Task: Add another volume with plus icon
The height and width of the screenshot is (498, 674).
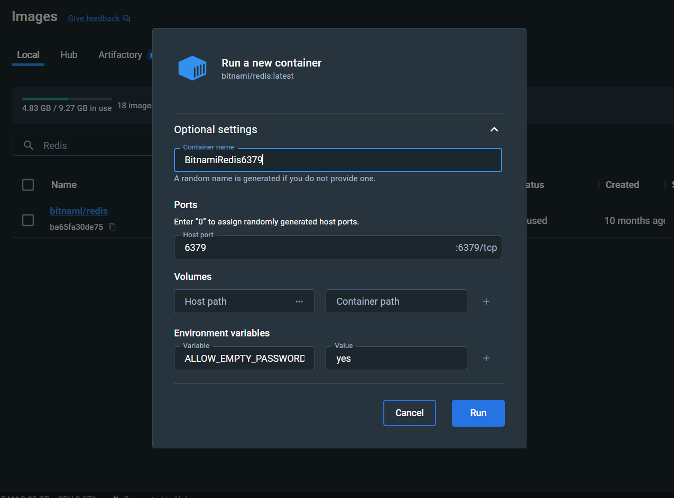Action: 486,302
